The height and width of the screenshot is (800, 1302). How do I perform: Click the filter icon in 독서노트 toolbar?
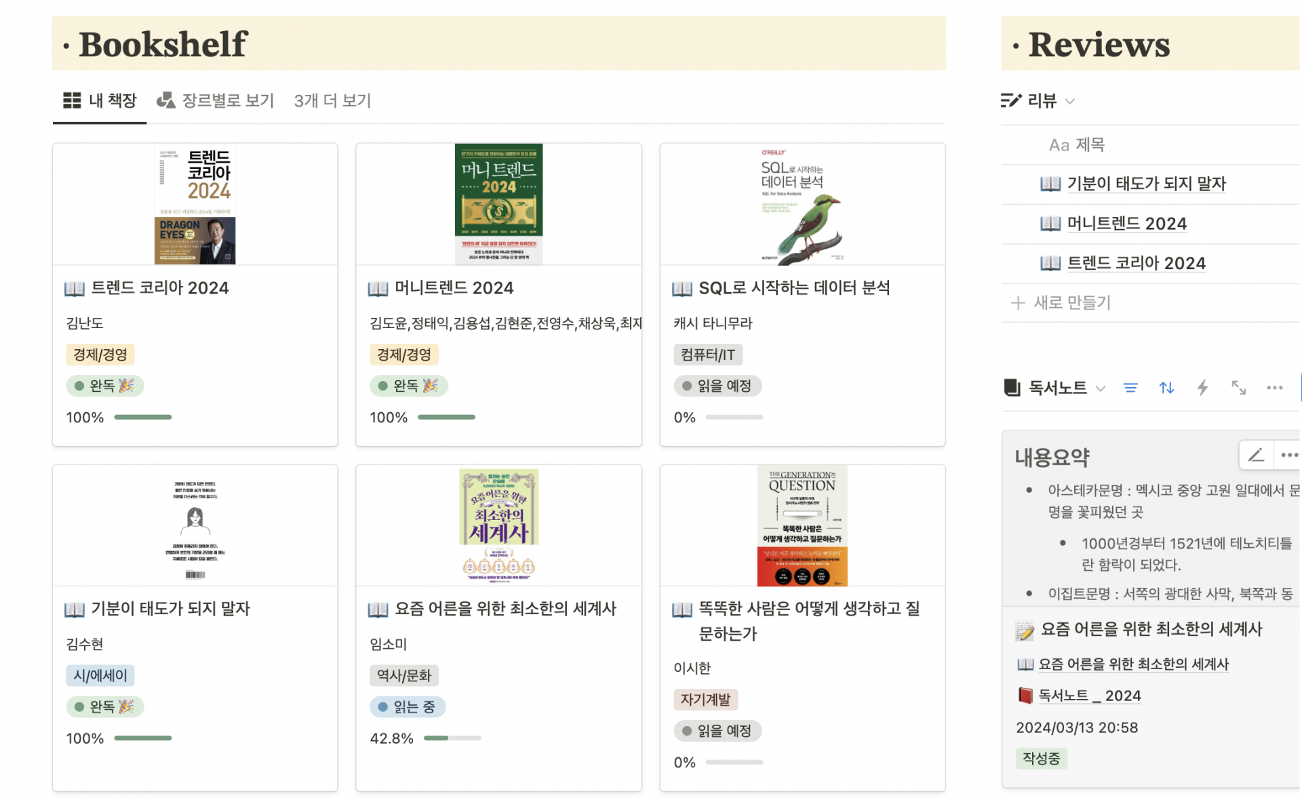tap(1130, 388)
